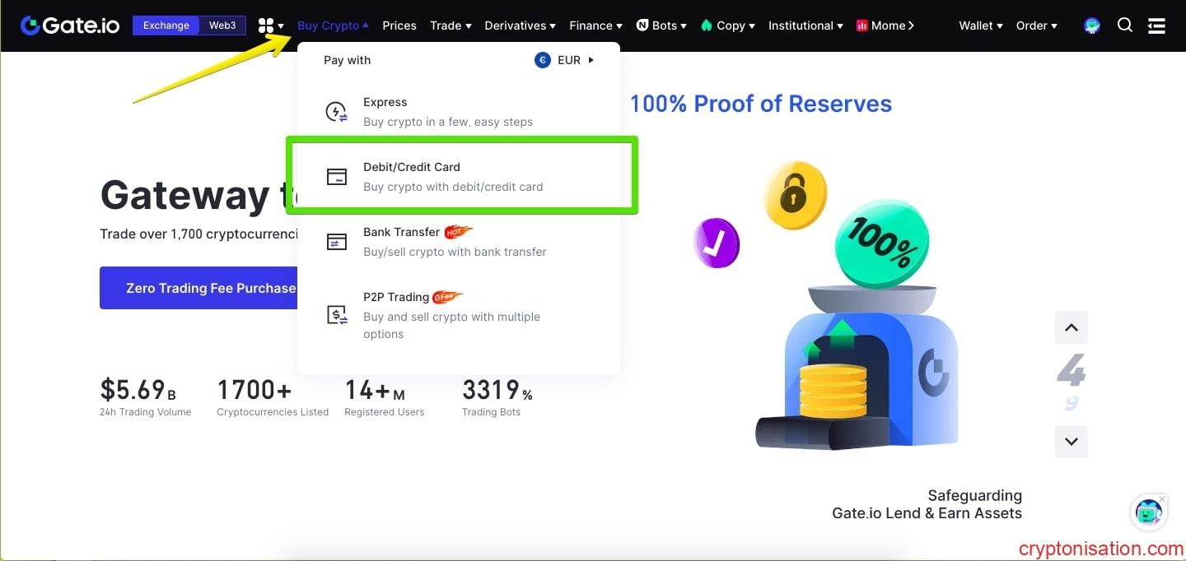Go to the previous banner slide
Viewport: 1186px width, 561px height.
(1071, 327)
